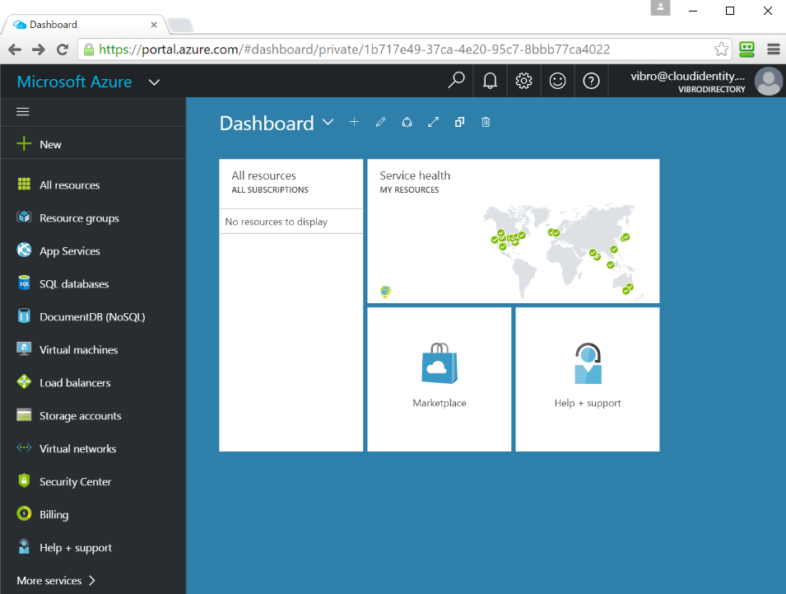The height and width of the screenshot is (594, 786).
Task: Open account menu for vibro@cloudidentity
Action: pos(688,82)
